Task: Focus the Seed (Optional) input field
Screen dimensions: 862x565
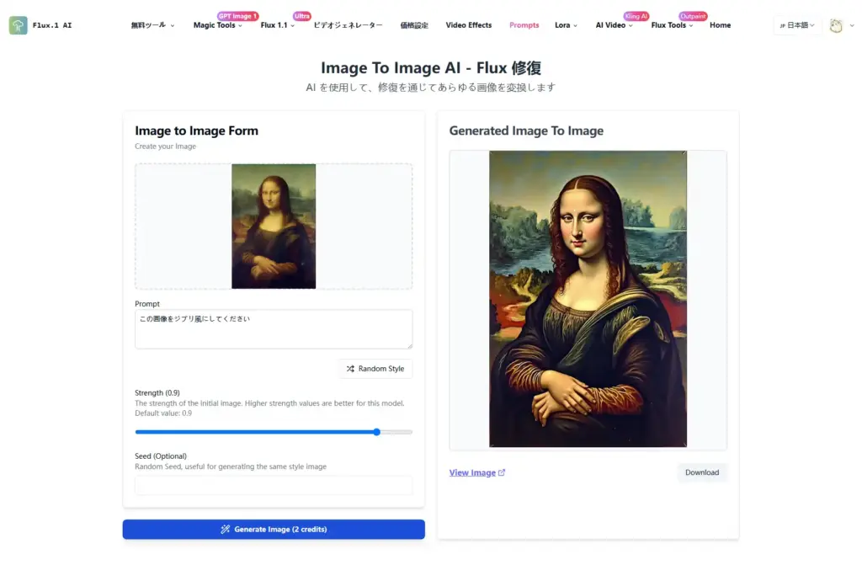Action: click(x=274, y=485)
